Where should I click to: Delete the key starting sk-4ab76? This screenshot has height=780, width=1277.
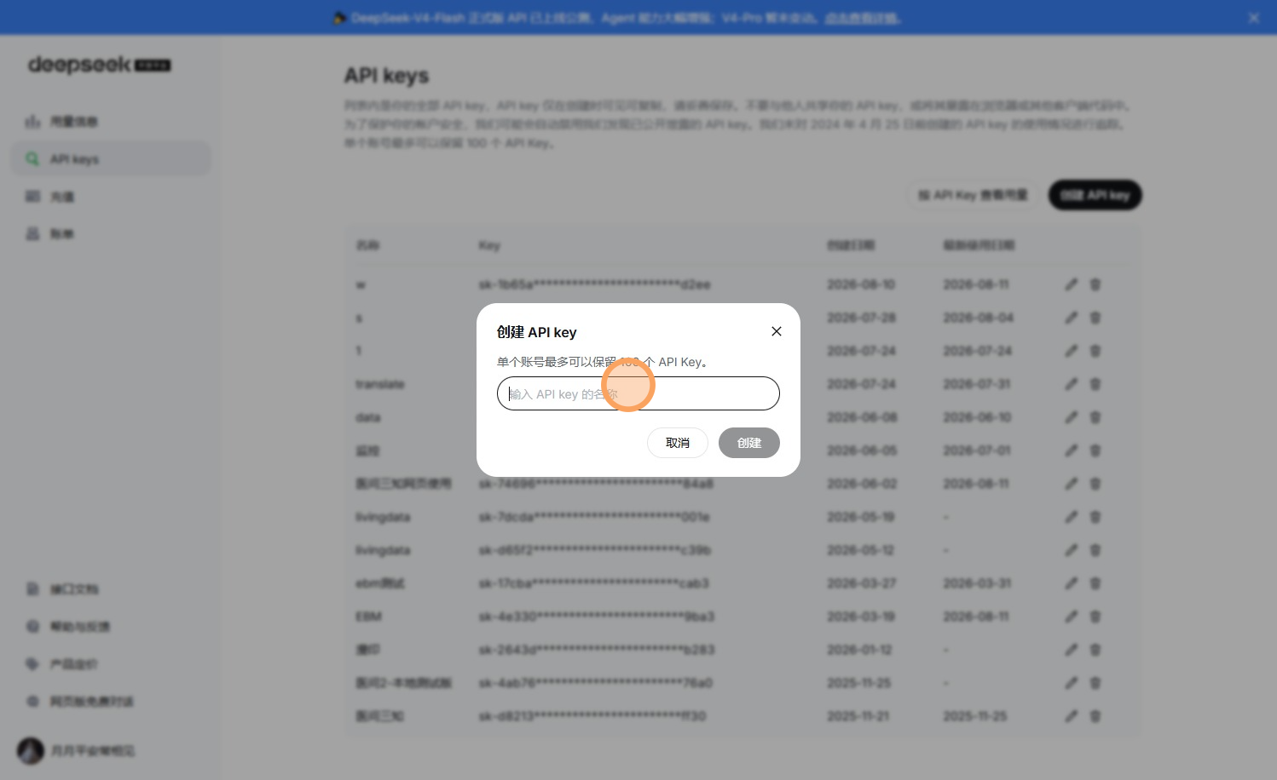coord(1095,683)
